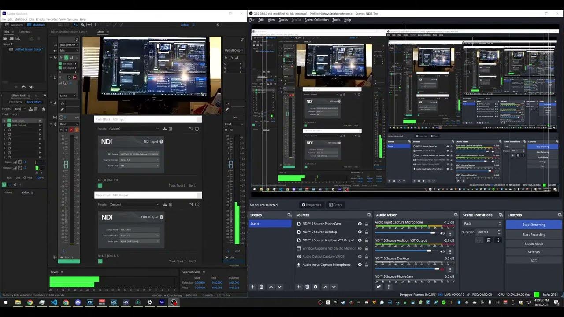The width and height of the screenshot is (564, 317).
Task: Pop out the Audio Mixer dock
Action: (x=456, y=215)
